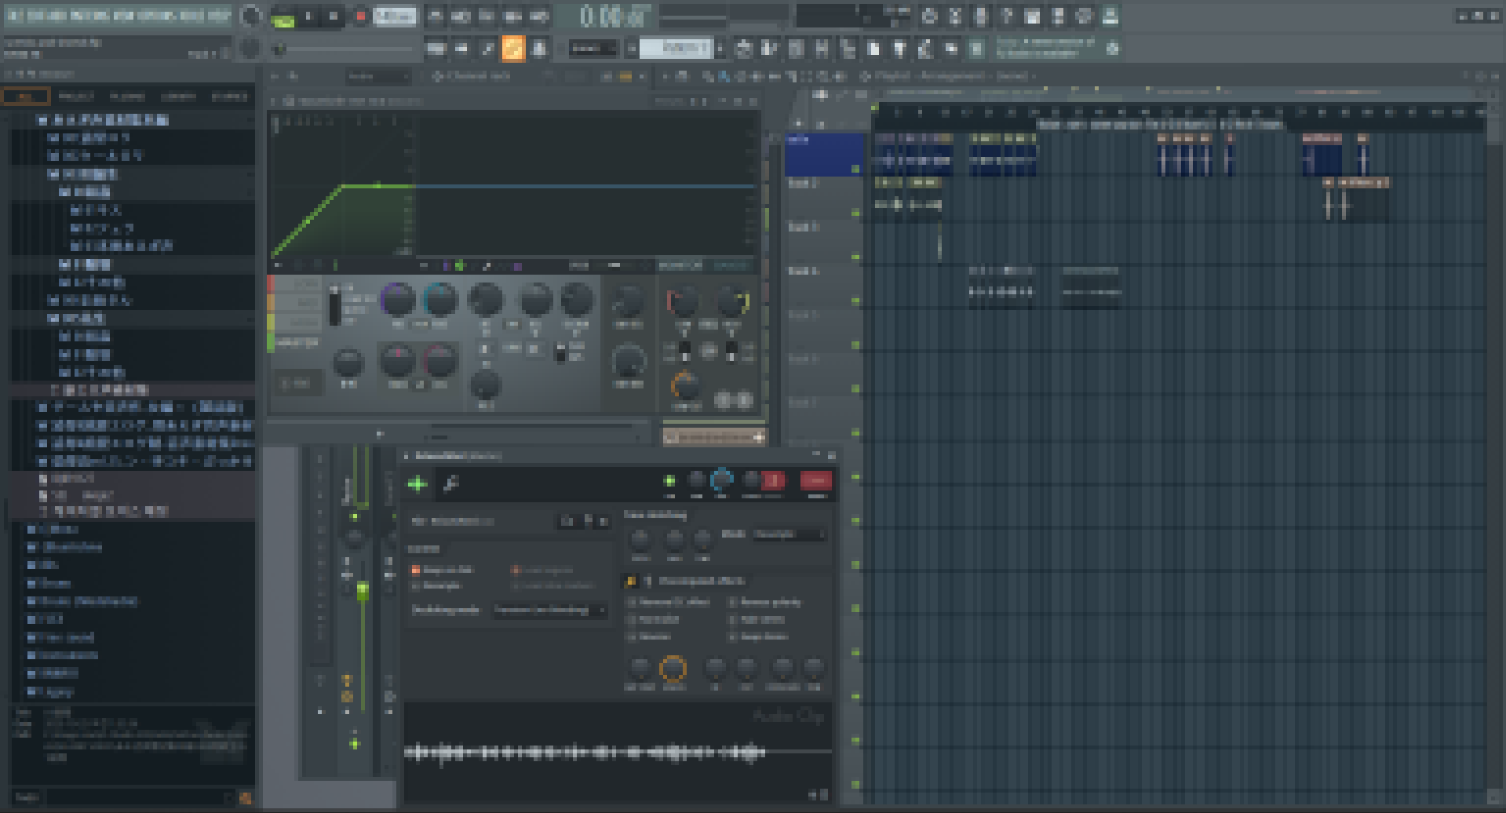Open the OPTIONS menu

click(x=158, y=16)
